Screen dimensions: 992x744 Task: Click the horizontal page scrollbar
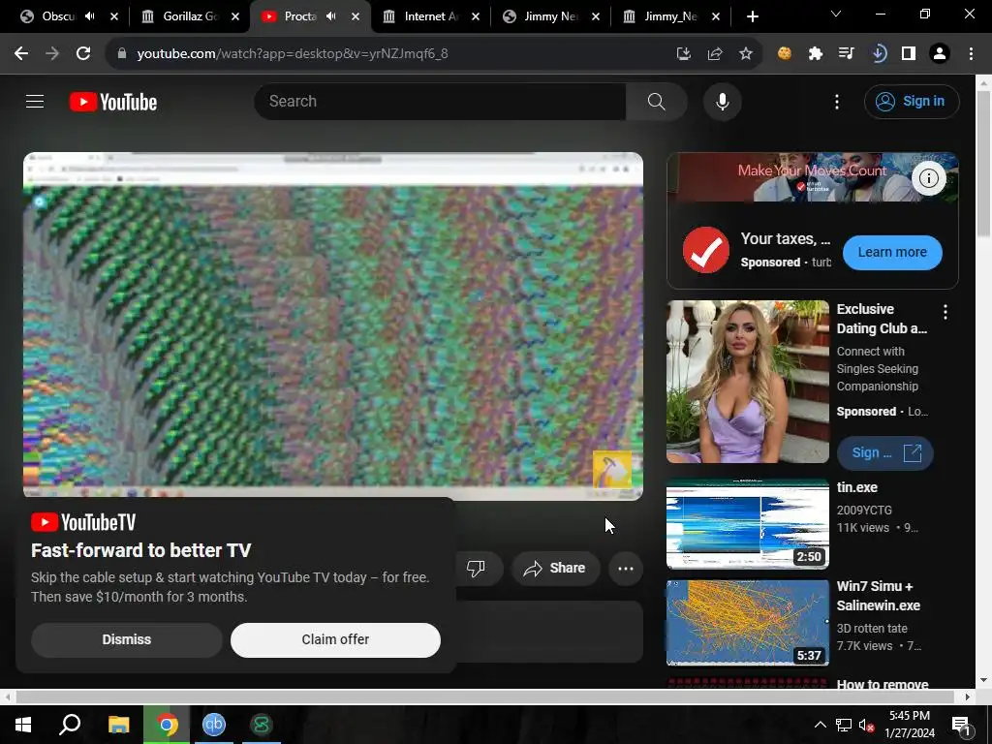pyautogui.click(x=484, y=697)
